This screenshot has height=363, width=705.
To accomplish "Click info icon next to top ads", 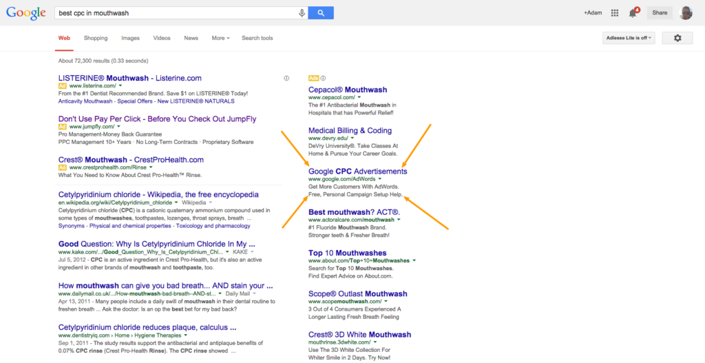I will point(286,79).
